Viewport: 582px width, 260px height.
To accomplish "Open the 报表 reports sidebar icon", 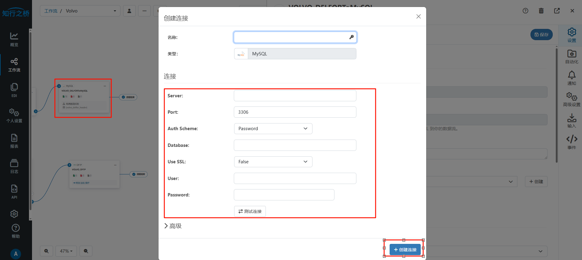I will [14, 141].
